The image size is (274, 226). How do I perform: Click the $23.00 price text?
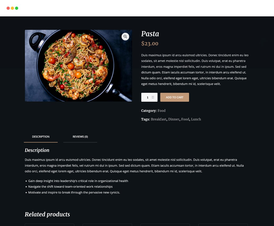click(150, 43)
